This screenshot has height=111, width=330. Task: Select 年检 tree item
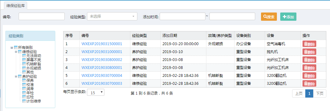click(30, 93)
